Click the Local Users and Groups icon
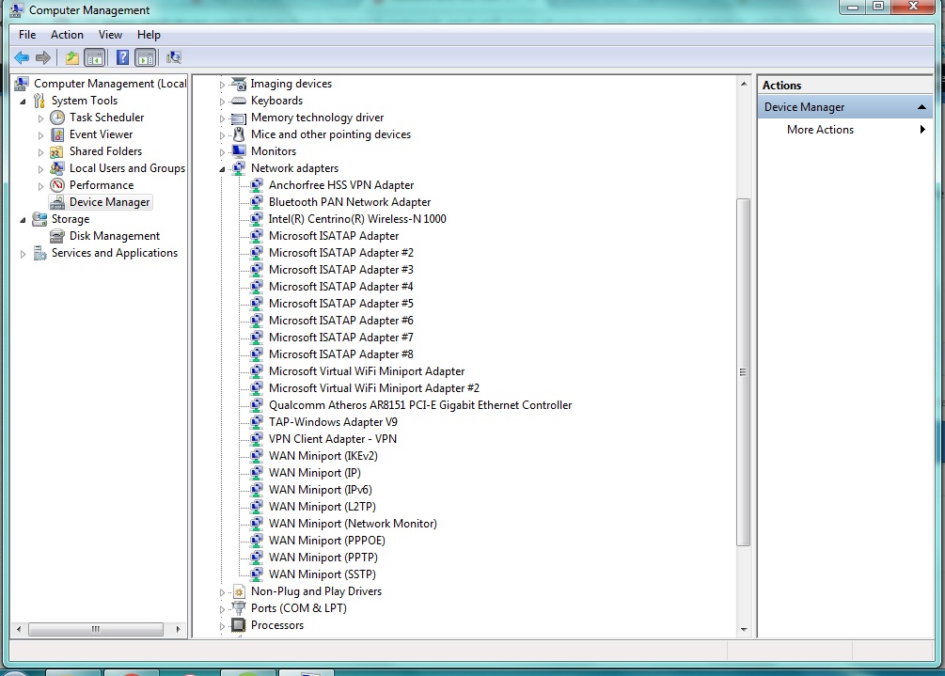 point(57,168)
